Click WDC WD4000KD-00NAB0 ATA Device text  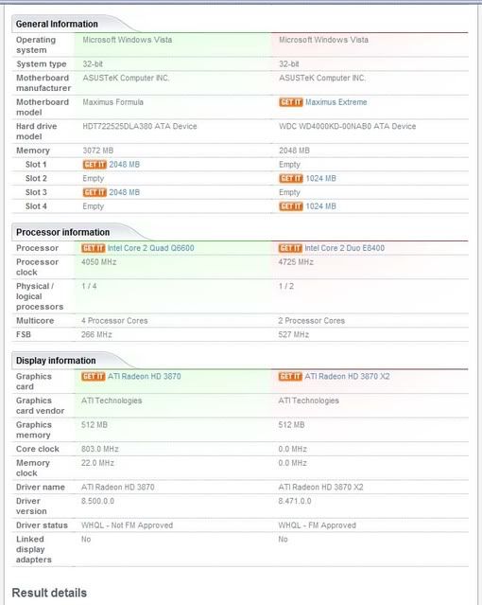pos(347,126)
